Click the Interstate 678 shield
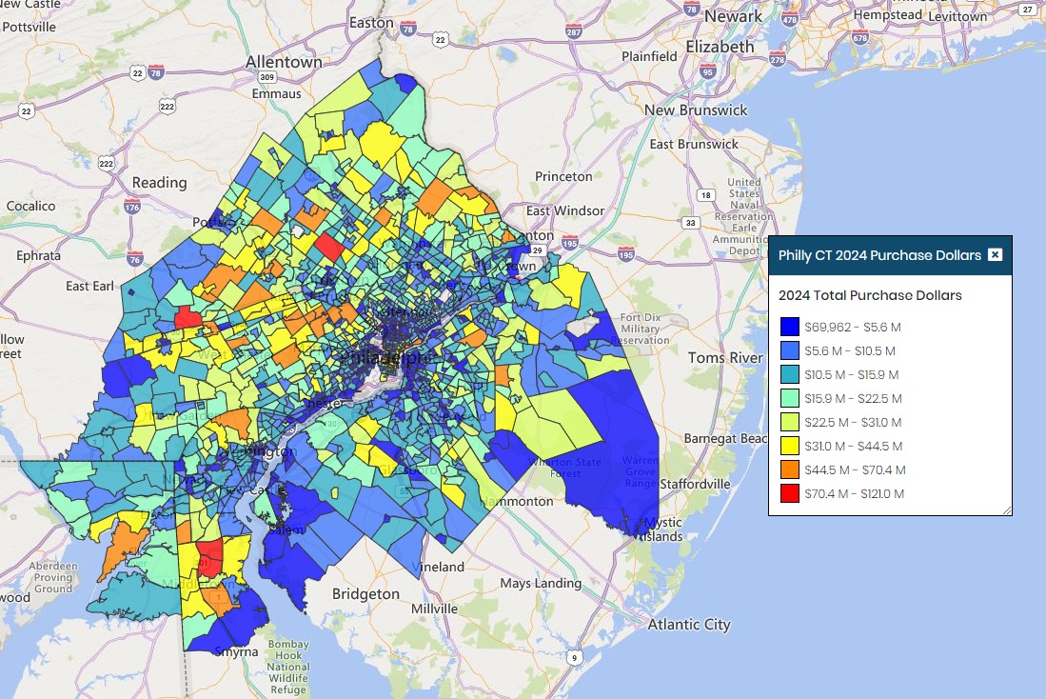Viewport: 1046px width, 699px height. 860,37
